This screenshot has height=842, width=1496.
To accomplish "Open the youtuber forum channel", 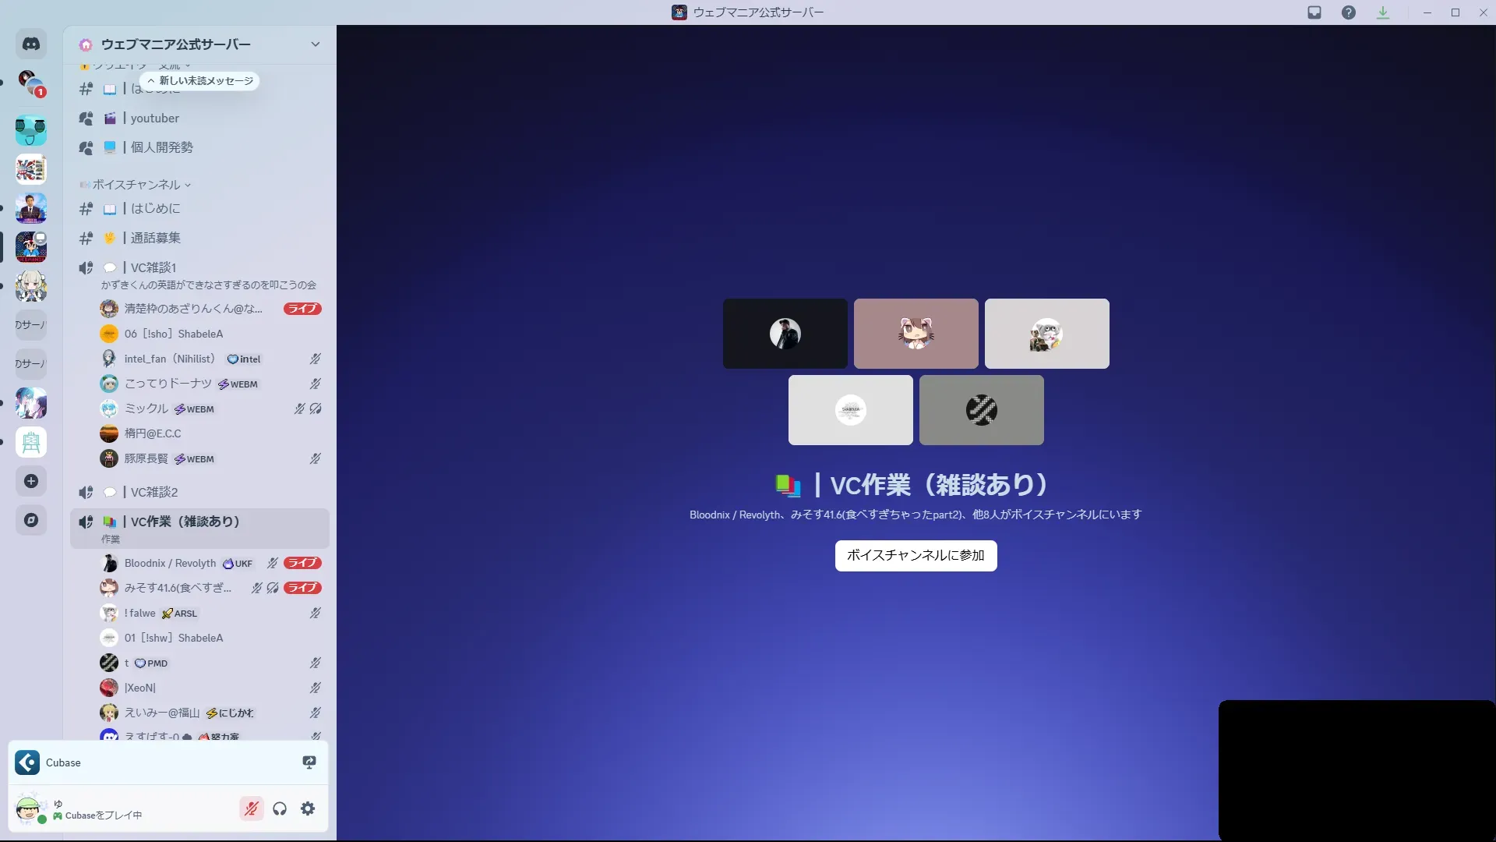I will pos(154,119).
